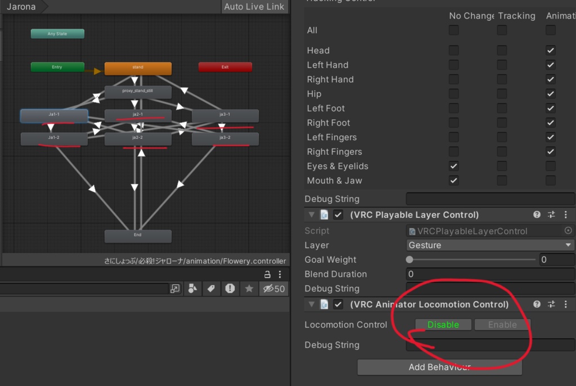Open VRC Playable Layer Control options menu
The height and width of the screenshot is (386, 576).
566,214
